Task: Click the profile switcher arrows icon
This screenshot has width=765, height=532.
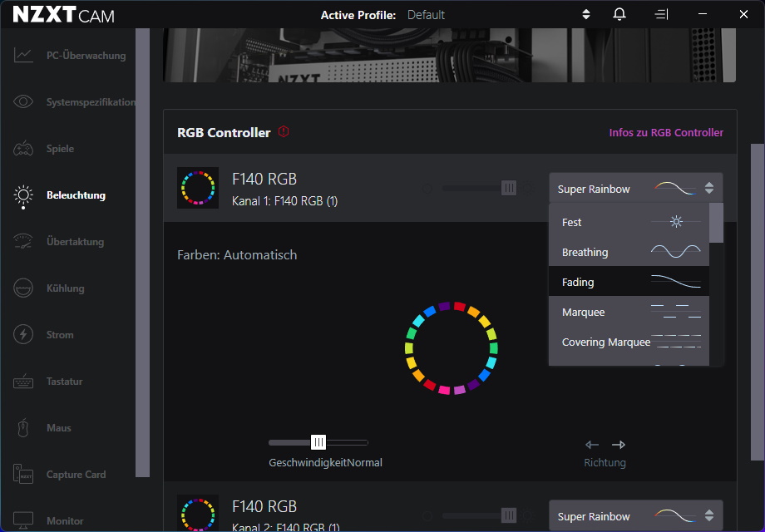Action: pos(585,15)
